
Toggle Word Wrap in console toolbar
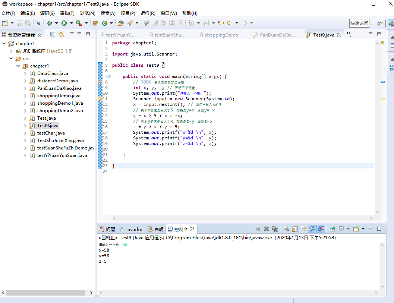click(x=303, y=228)
